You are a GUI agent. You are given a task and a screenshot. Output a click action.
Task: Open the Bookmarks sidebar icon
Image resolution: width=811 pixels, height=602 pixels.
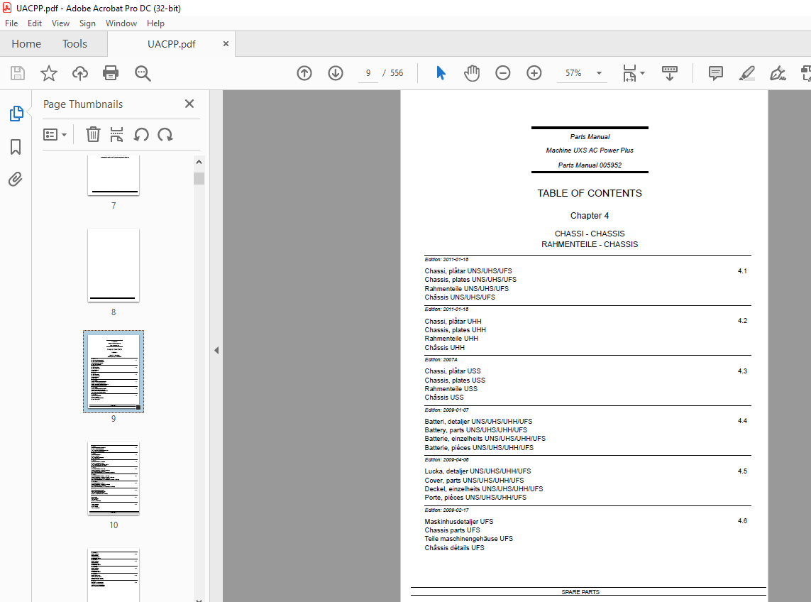16,146
